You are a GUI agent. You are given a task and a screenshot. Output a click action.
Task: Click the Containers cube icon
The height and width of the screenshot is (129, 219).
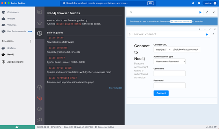point(4,12)
